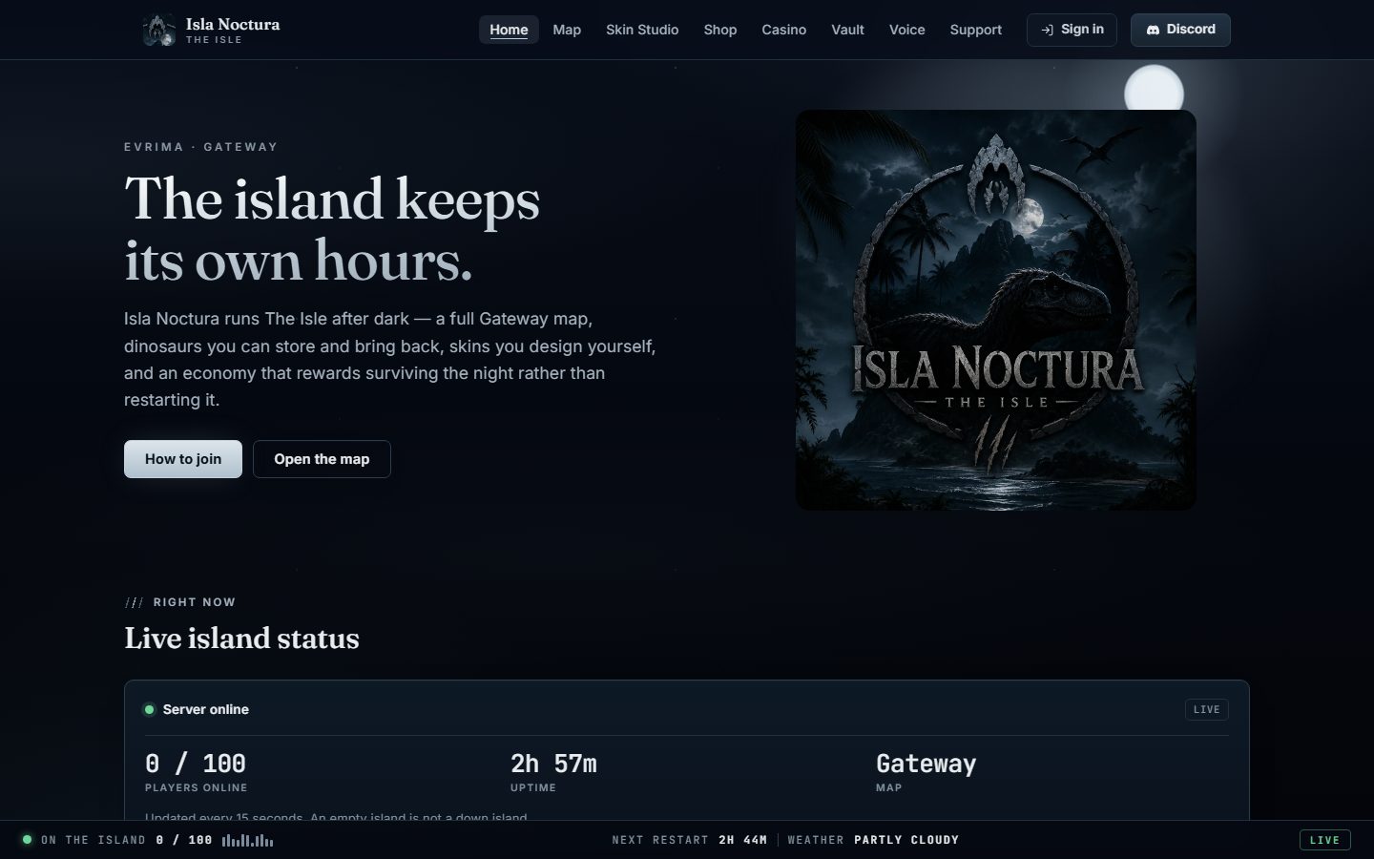Image resolution: width=1374 pixels, height=859 pixels.
Task: Click the "Server online" label
Action: pos(206,709)
